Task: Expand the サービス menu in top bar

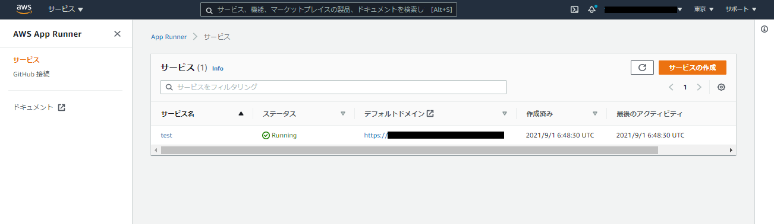Action: [65, 9]
